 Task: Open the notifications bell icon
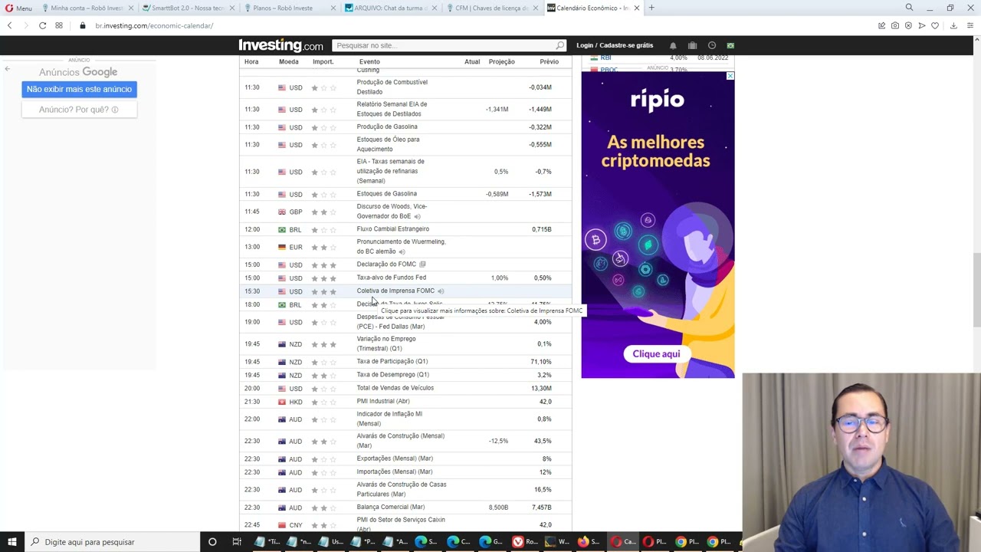673,45
